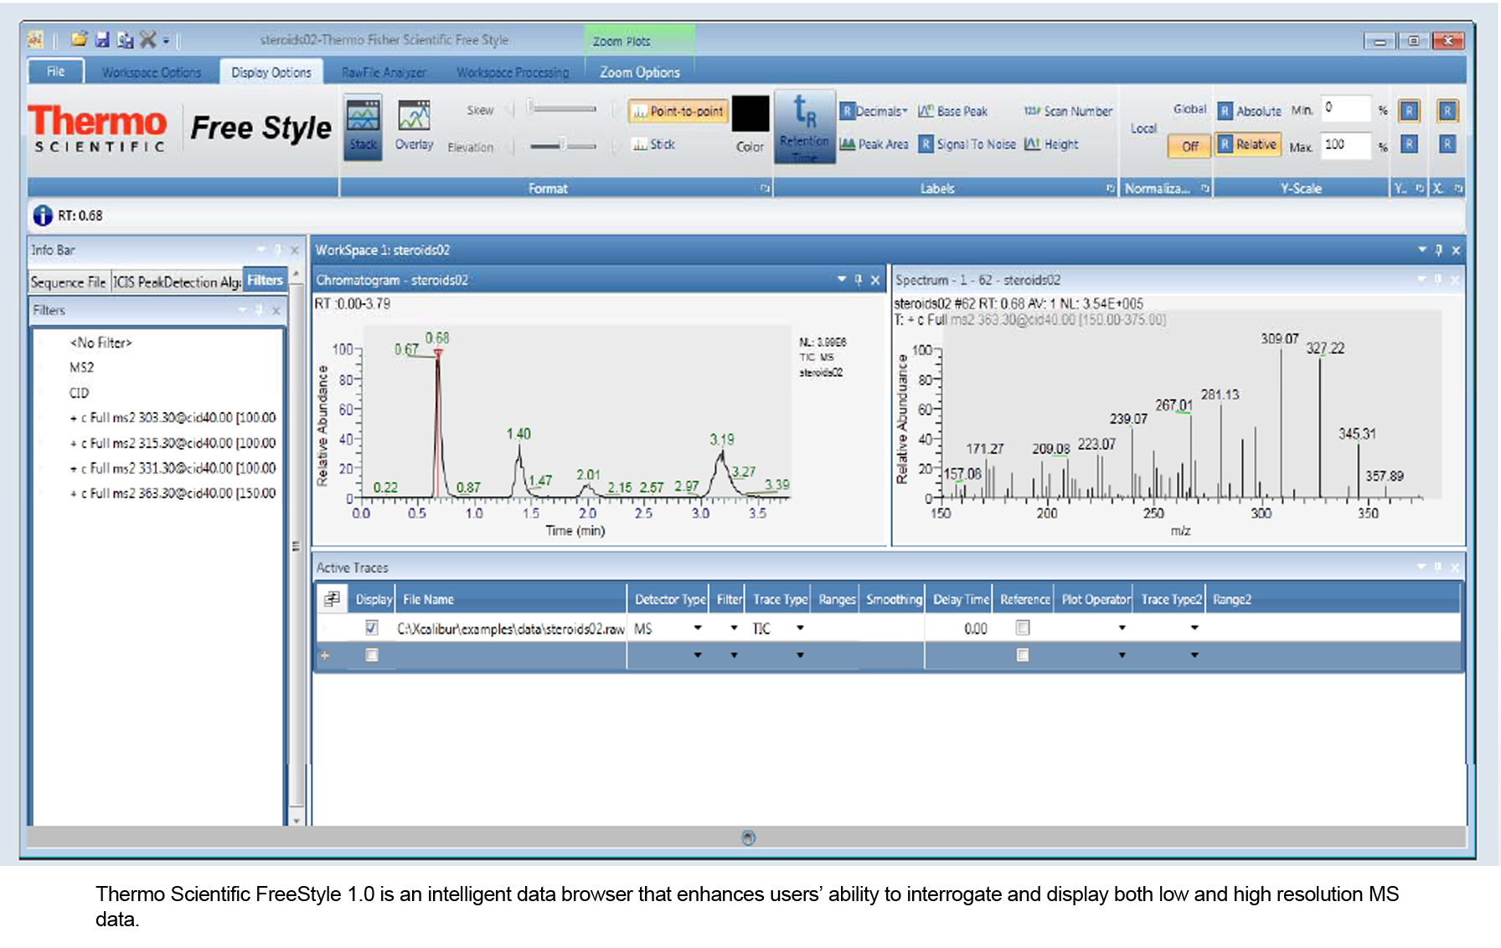The height and width of the screenshot is (948, 1501).
Task: Check Display checkbox in the new trace row
Action: (x=372, y=655)
